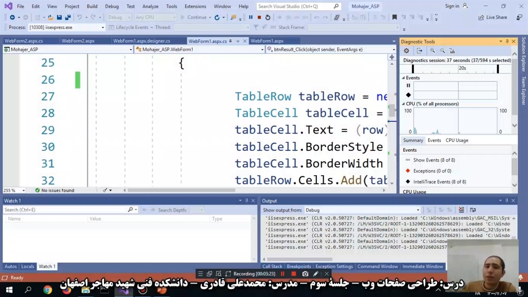The image size is (528, 297).
Task: Click the Watch 1 search field
Action: coord(66,210)
